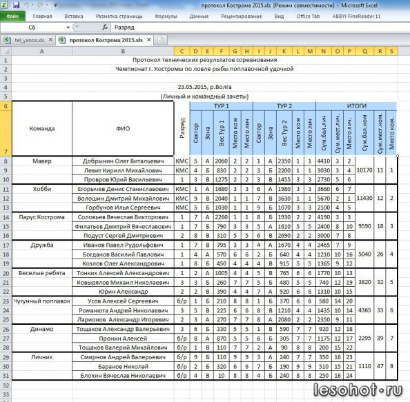Select row 1 header
Screen dimensions: 410x402
point(6,61)
